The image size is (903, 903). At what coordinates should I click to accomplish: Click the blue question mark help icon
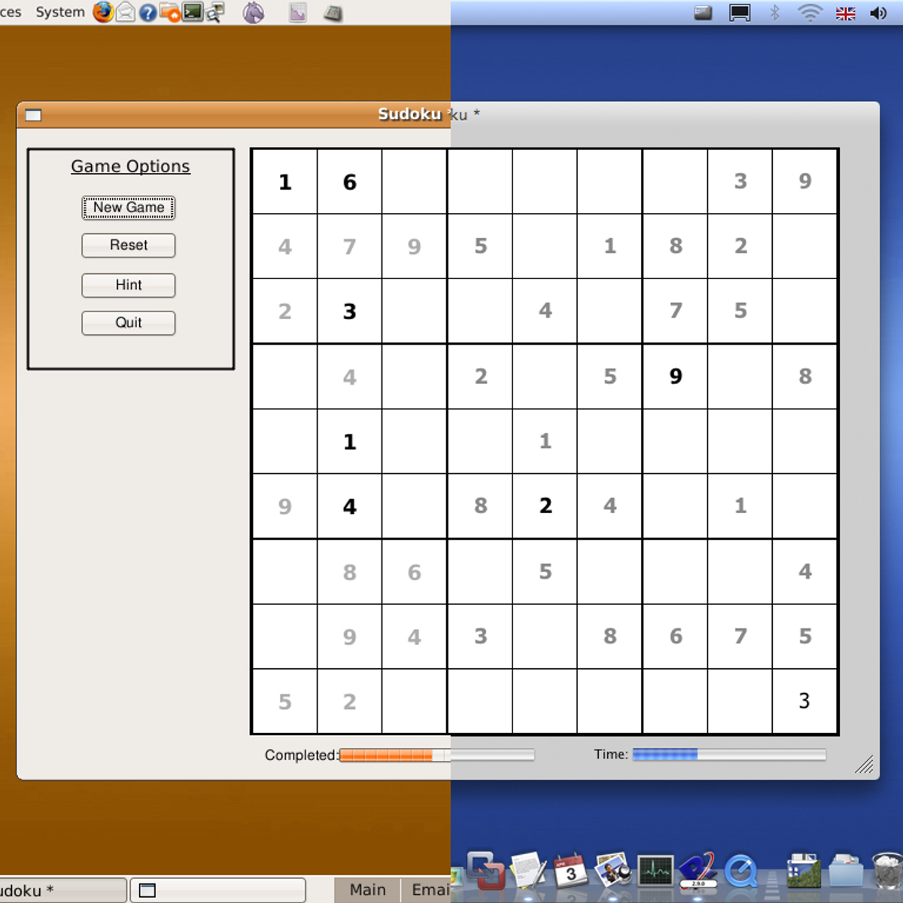coord(147,13)
